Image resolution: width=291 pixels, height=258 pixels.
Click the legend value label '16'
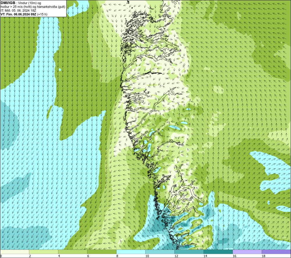pos(234,256)
